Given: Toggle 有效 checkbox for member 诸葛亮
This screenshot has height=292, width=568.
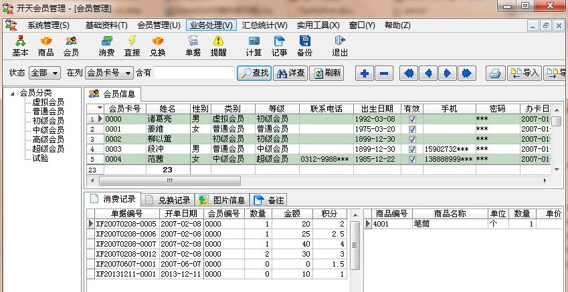Looking at the screenshot, I should tap(412, 119).
